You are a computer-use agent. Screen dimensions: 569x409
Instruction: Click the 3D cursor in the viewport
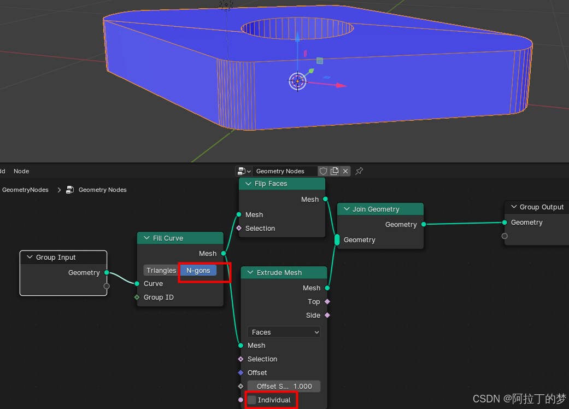tap(297, 81)
